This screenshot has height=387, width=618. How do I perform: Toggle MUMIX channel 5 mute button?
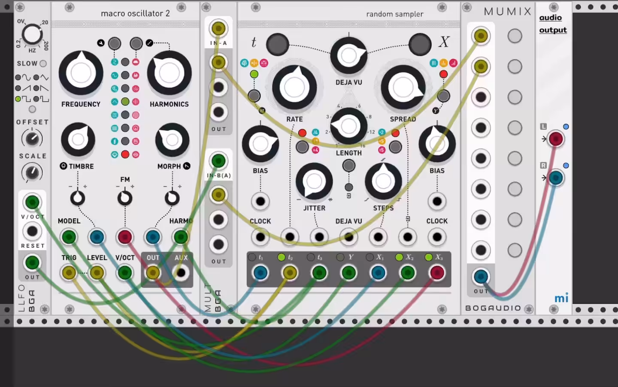pyautogui.click(x=515, y=158)
